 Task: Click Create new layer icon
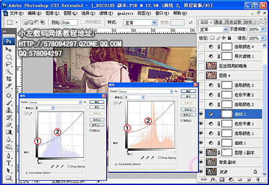click(248, 180)
